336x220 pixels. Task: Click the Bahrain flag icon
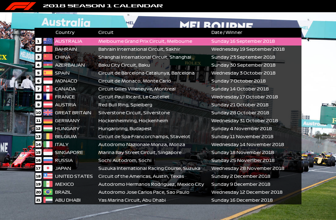click(48, 49)
